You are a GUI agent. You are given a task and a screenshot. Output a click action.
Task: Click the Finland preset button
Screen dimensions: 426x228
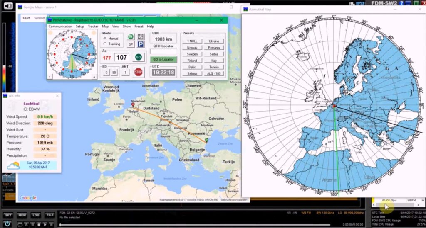pos(192,61)
